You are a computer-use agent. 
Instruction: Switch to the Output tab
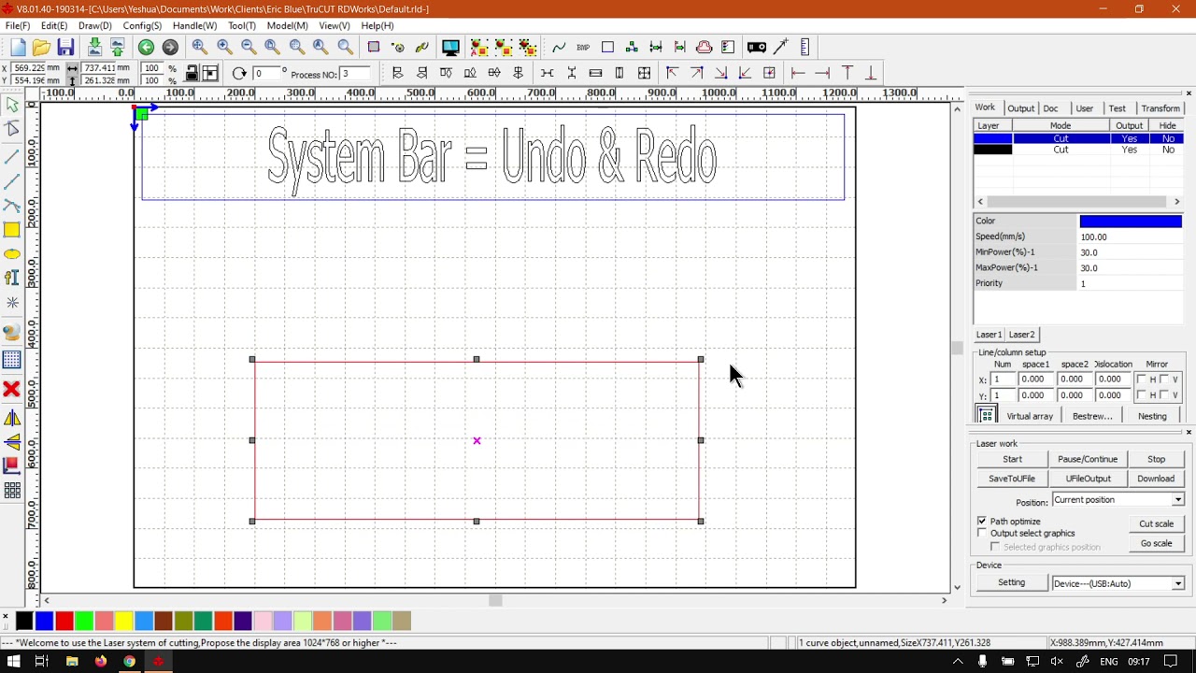click(x=1020, y=108)
